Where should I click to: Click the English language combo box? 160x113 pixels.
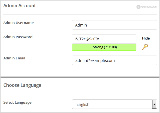click(114, 104)
